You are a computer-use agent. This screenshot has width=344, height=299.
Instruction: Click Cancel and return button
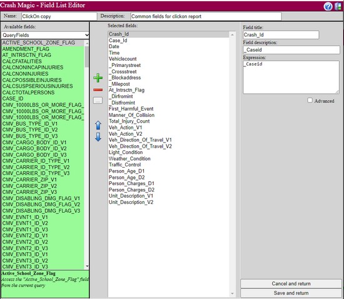point(291,283)
